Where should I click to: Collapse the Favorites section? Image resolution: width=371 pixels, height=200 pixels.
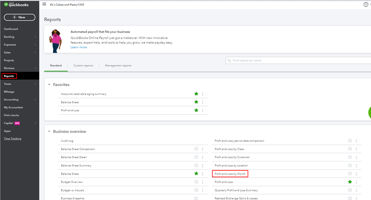[49, 85]
